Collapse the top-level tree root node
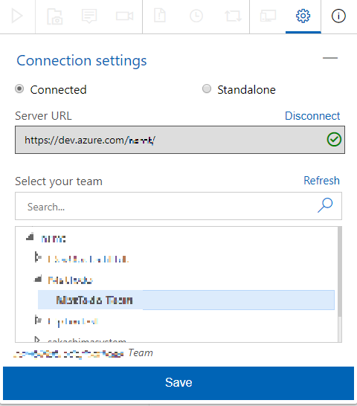 tap(30, 236)
